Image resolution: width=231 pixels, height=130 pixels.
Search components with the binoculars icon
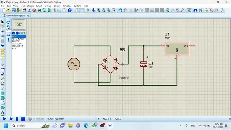pyautogui.click(x=196, y=10)
